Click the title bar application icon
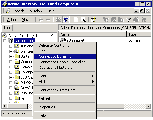 (x=5, y=4)
